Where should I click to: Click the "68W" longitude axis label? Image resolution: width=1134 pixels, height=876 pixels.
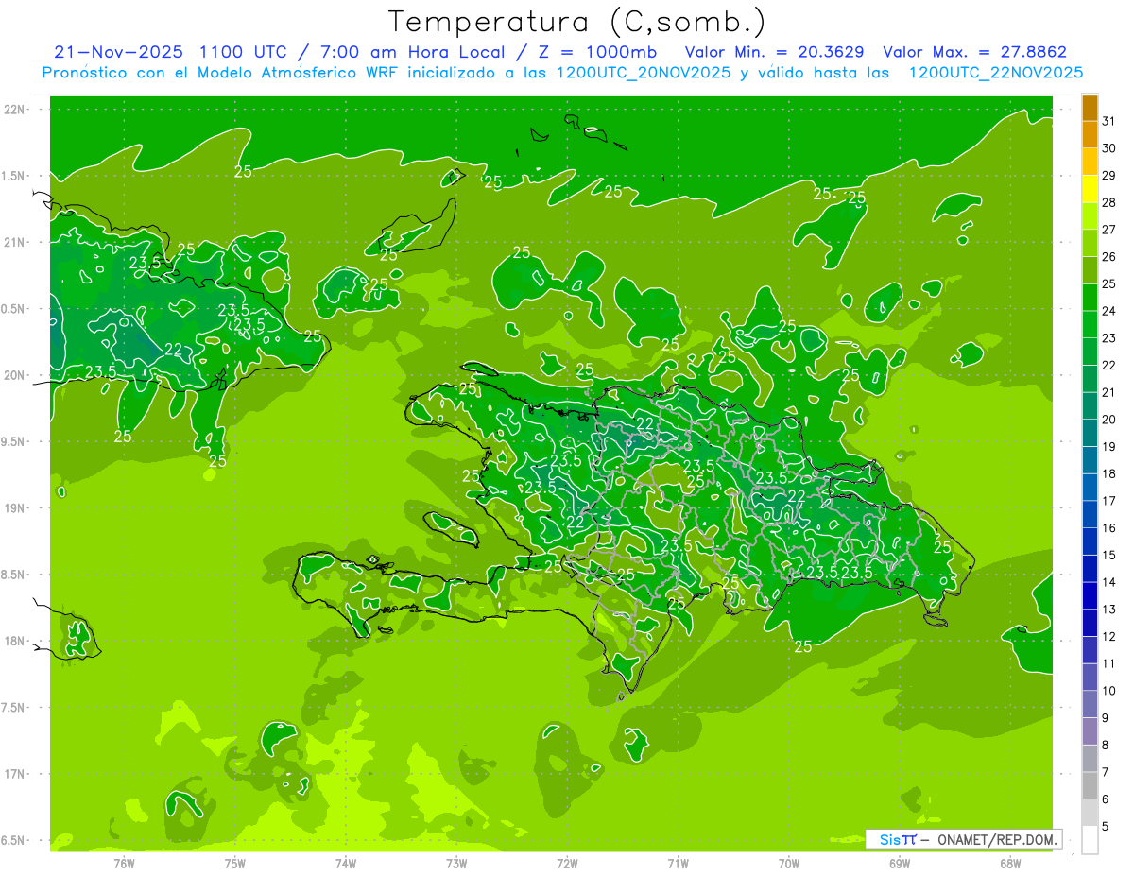(1009, 863)
